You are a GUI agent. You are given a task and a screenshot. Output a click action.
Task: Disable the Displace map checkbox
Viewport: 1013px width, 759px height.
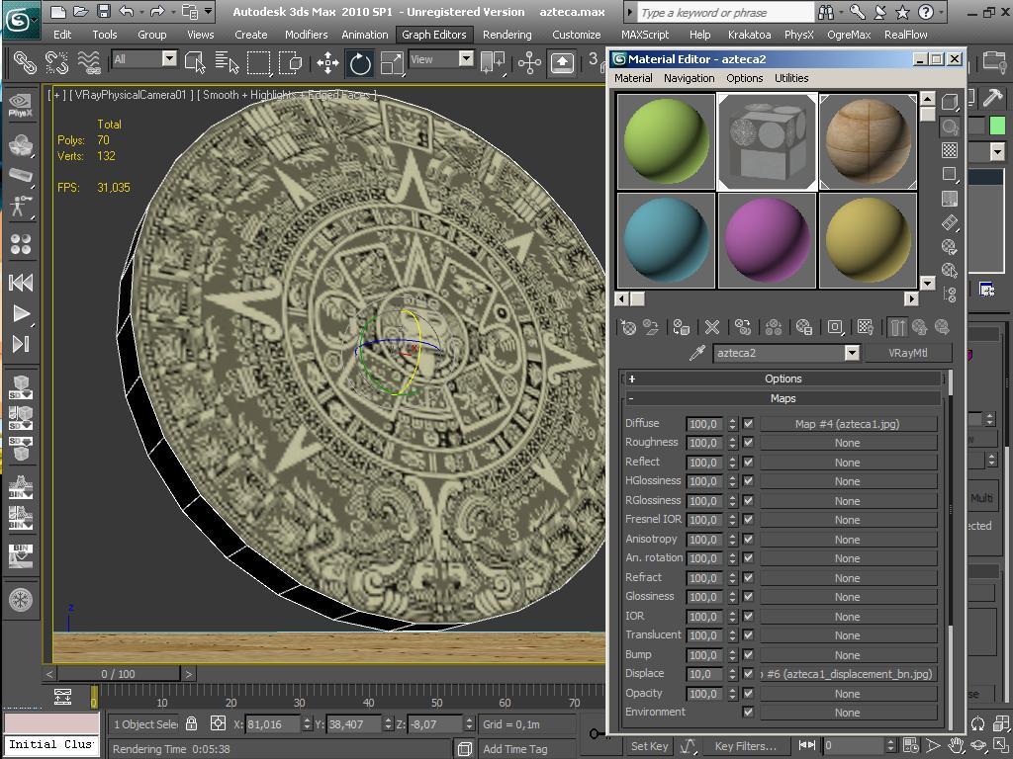click(x=748, y=674)
